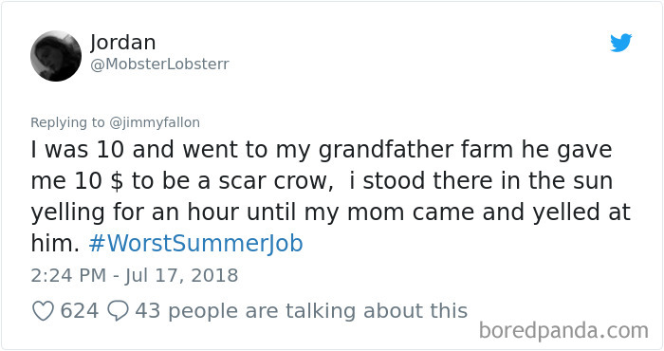Viewport: 664px width, 351px height.
Task: Visit the @MobsterLobsterr handle
Action: 159,65
